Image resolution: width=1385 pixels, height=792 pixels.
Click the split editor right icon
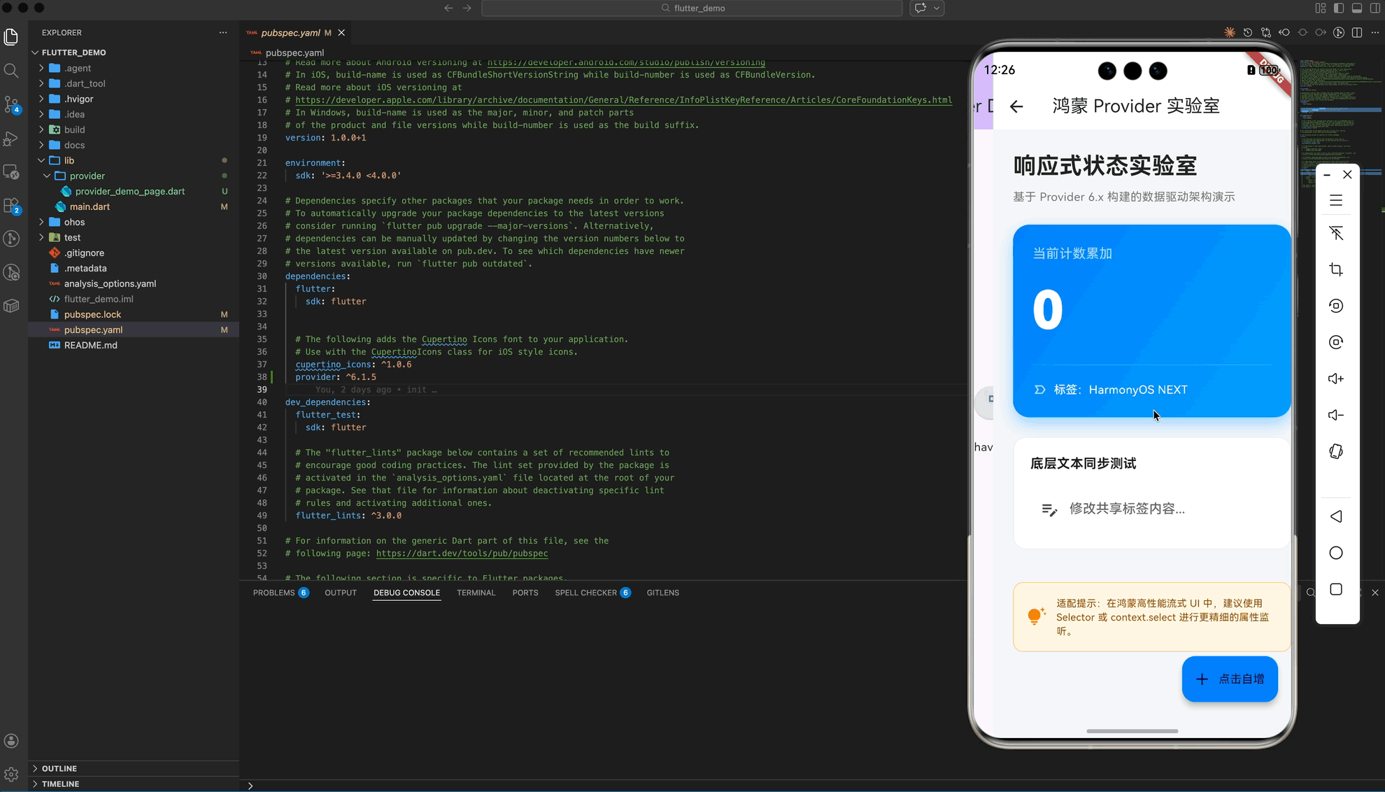1356,33
